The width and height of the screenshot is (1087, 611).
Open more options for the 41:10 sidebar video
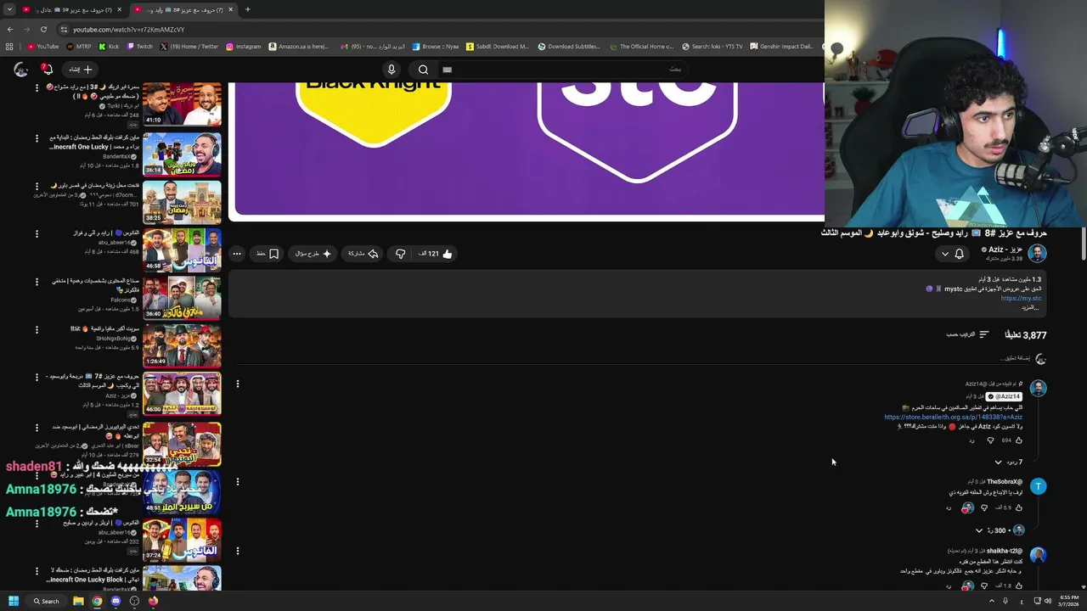click(37, 88)
